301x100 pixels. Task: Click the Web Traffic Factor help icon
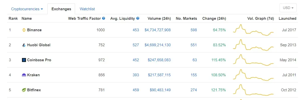click(x=104, y=18)
